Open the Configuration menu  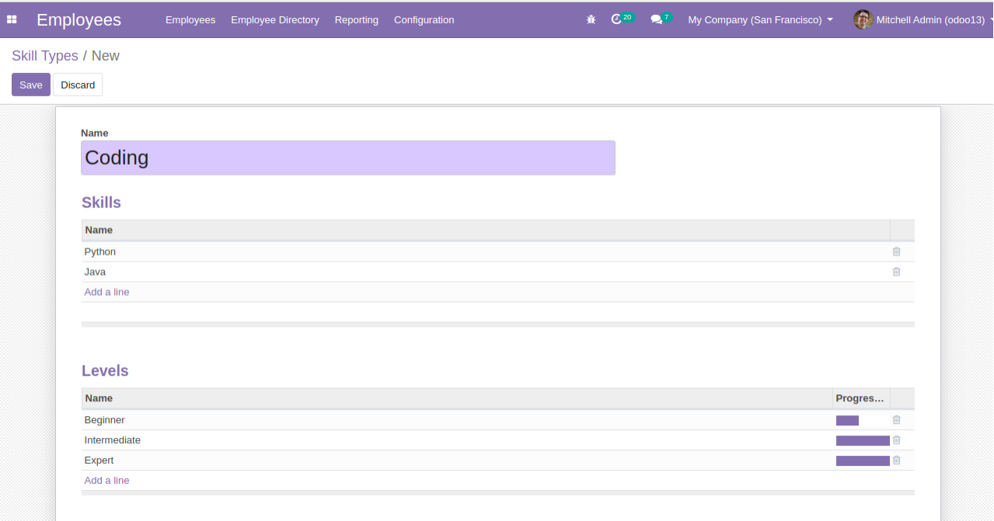point(424,19)
